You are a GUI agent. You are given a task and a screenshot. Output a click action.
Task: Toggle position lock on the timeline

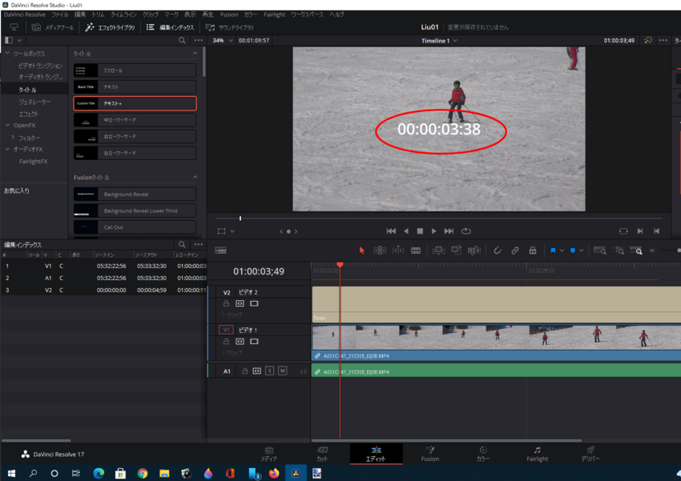[x=533, y=251]
